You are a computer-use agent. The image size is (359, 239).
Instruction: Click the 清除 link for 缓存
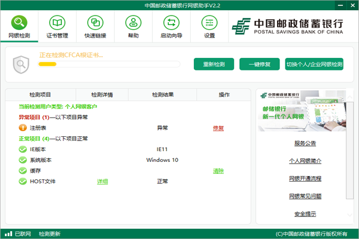click(x=218, y=171)
